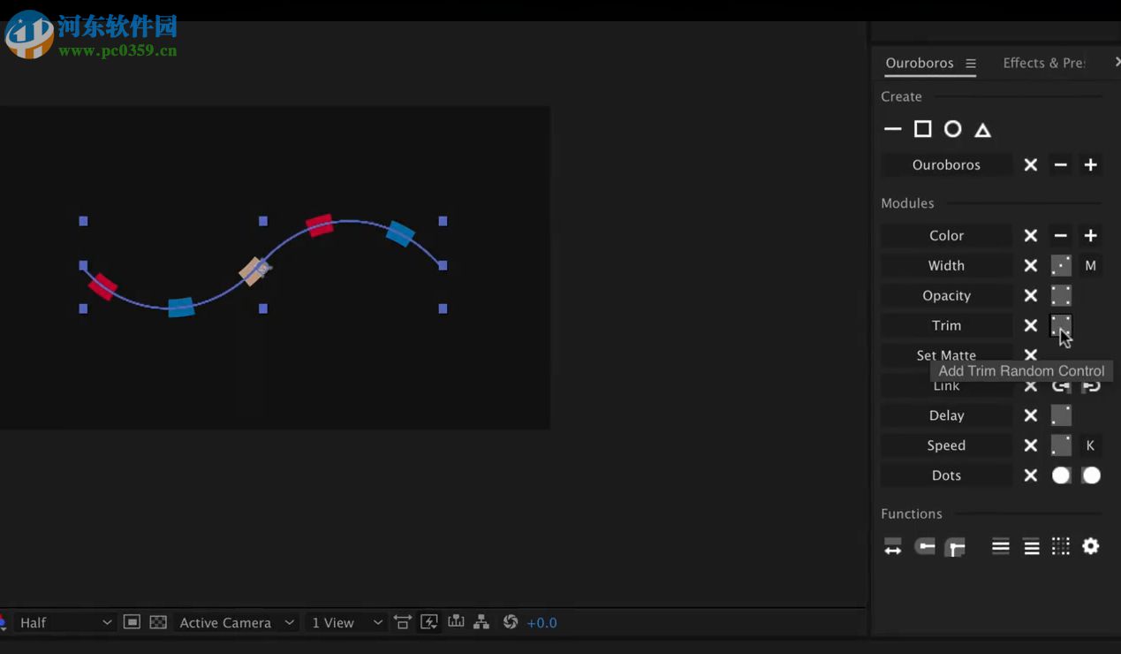Click the Reset Exposure aperture icon
Image resolution: width=1121 pixels, height=654 pixels.
(510, 622)
